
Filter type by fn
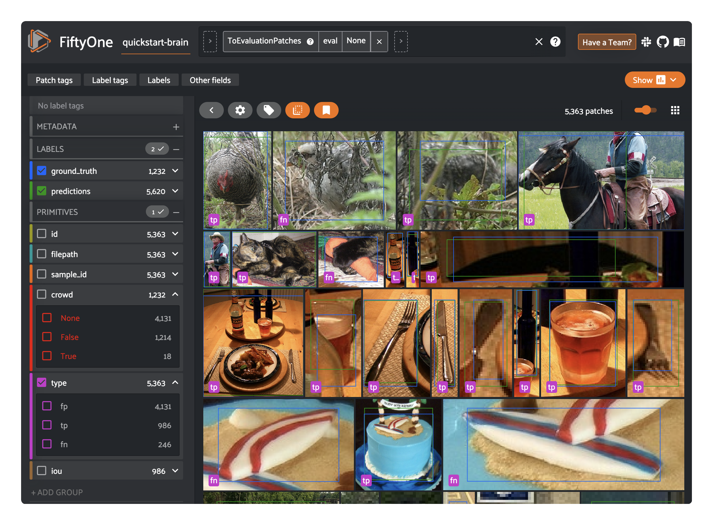click(x=47, y=444)
